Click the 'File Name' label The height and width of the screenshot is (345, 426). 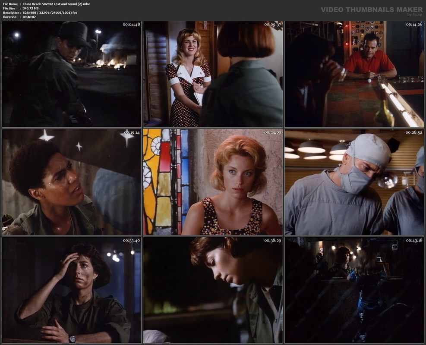tap(10, 4)
